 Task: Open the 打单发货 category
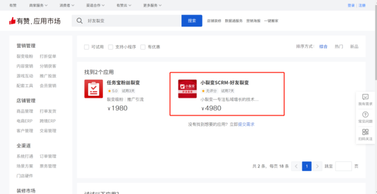(x=48, y=111)
